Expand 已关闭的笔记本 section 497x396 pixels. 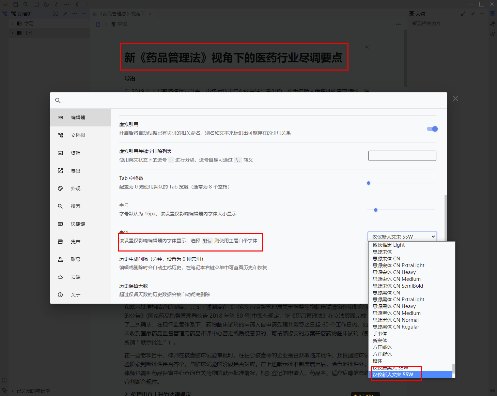pyautogui.click(x=13, y=391)
